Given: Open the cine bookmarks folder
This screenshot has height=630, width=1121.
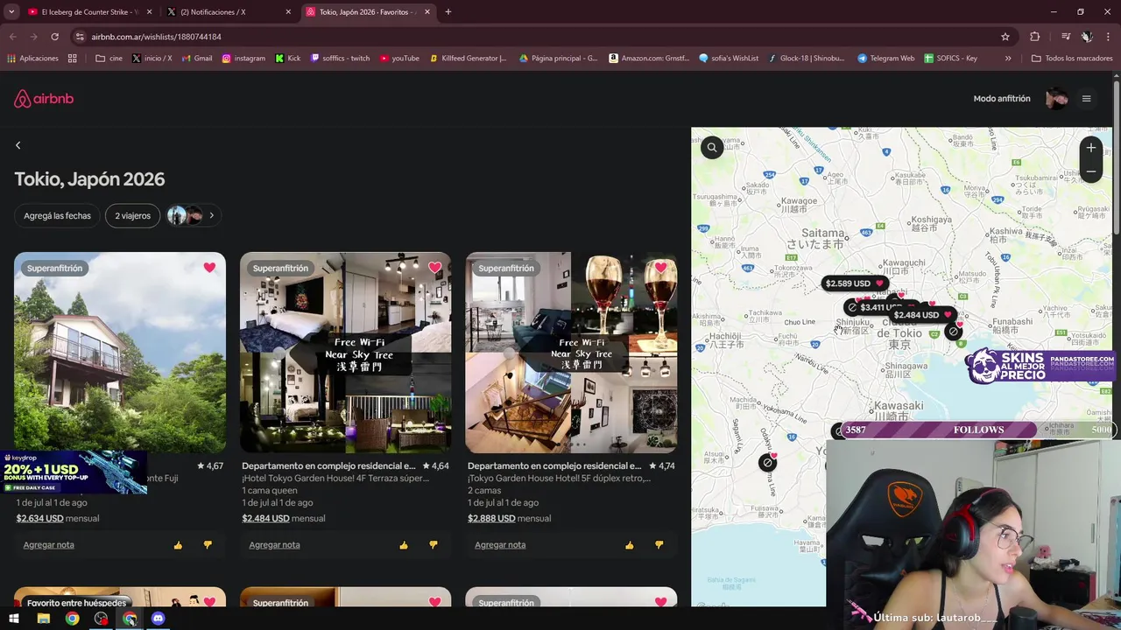Looking at the screenshot, I should (x=109, y=59).
